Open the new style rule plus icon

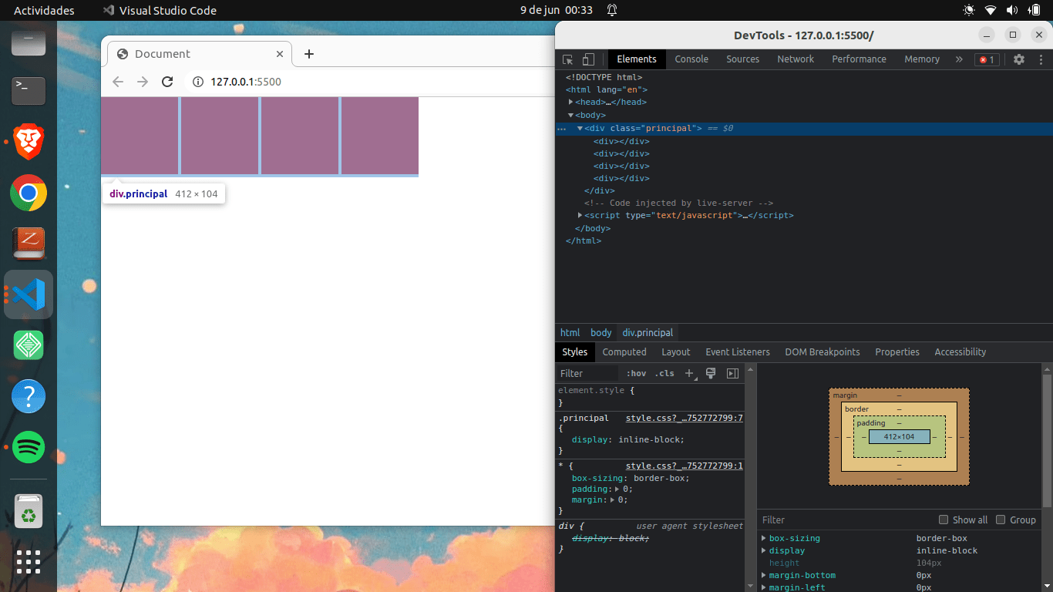(688, 373)
